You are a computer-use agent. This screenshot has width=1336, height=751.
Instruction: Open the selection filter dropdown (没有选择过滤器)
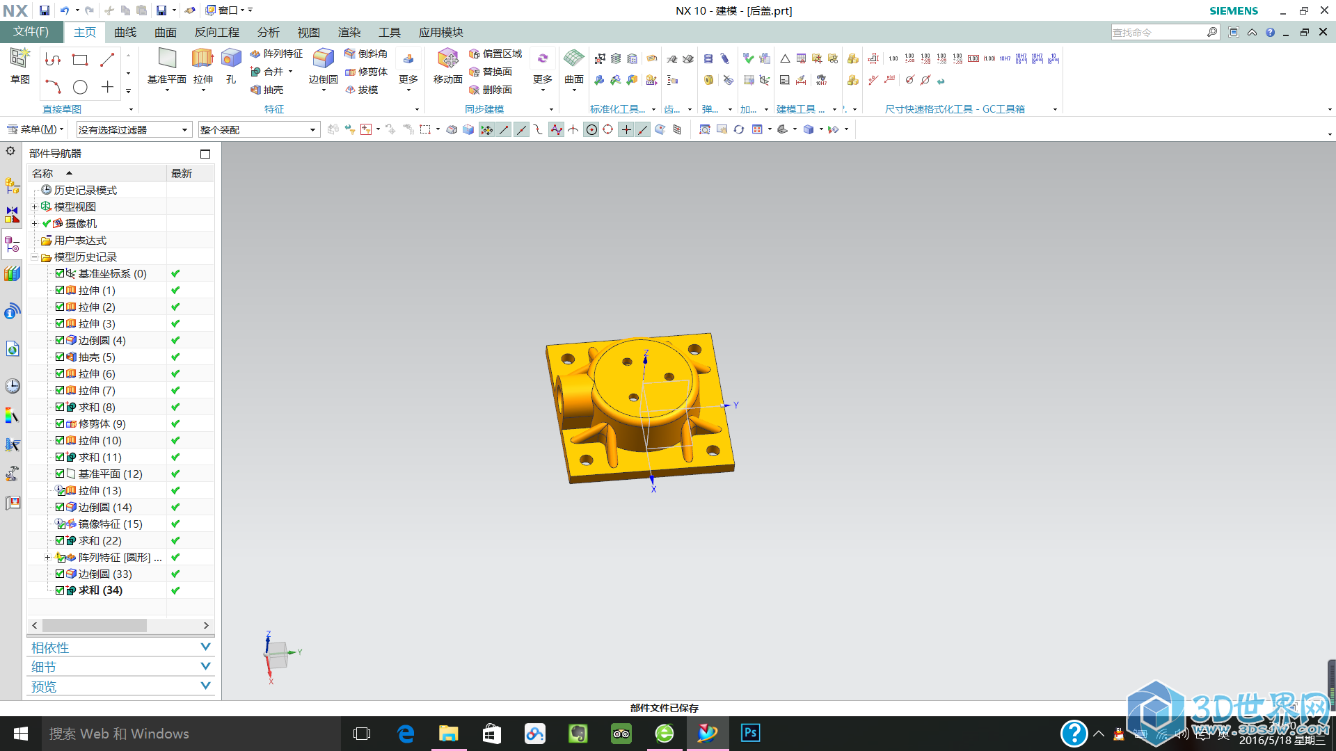(x=133, y=130)
